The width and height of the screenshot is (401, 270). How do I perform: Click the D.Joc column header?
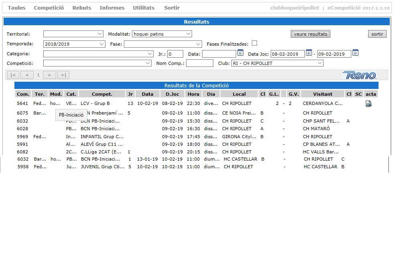[172, 94]
